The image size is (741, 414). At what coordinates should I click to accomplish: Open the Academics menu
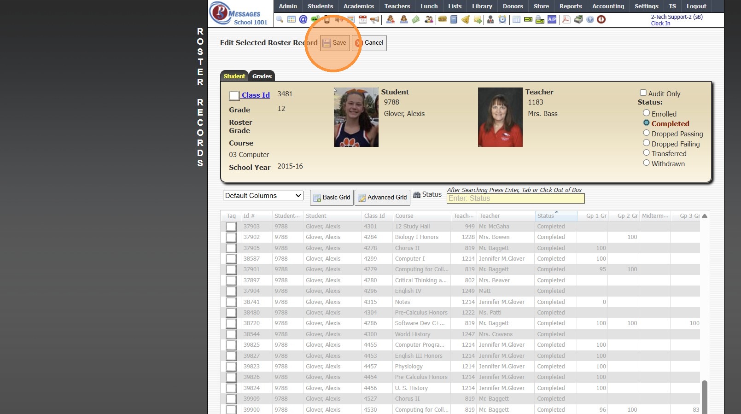358,6
